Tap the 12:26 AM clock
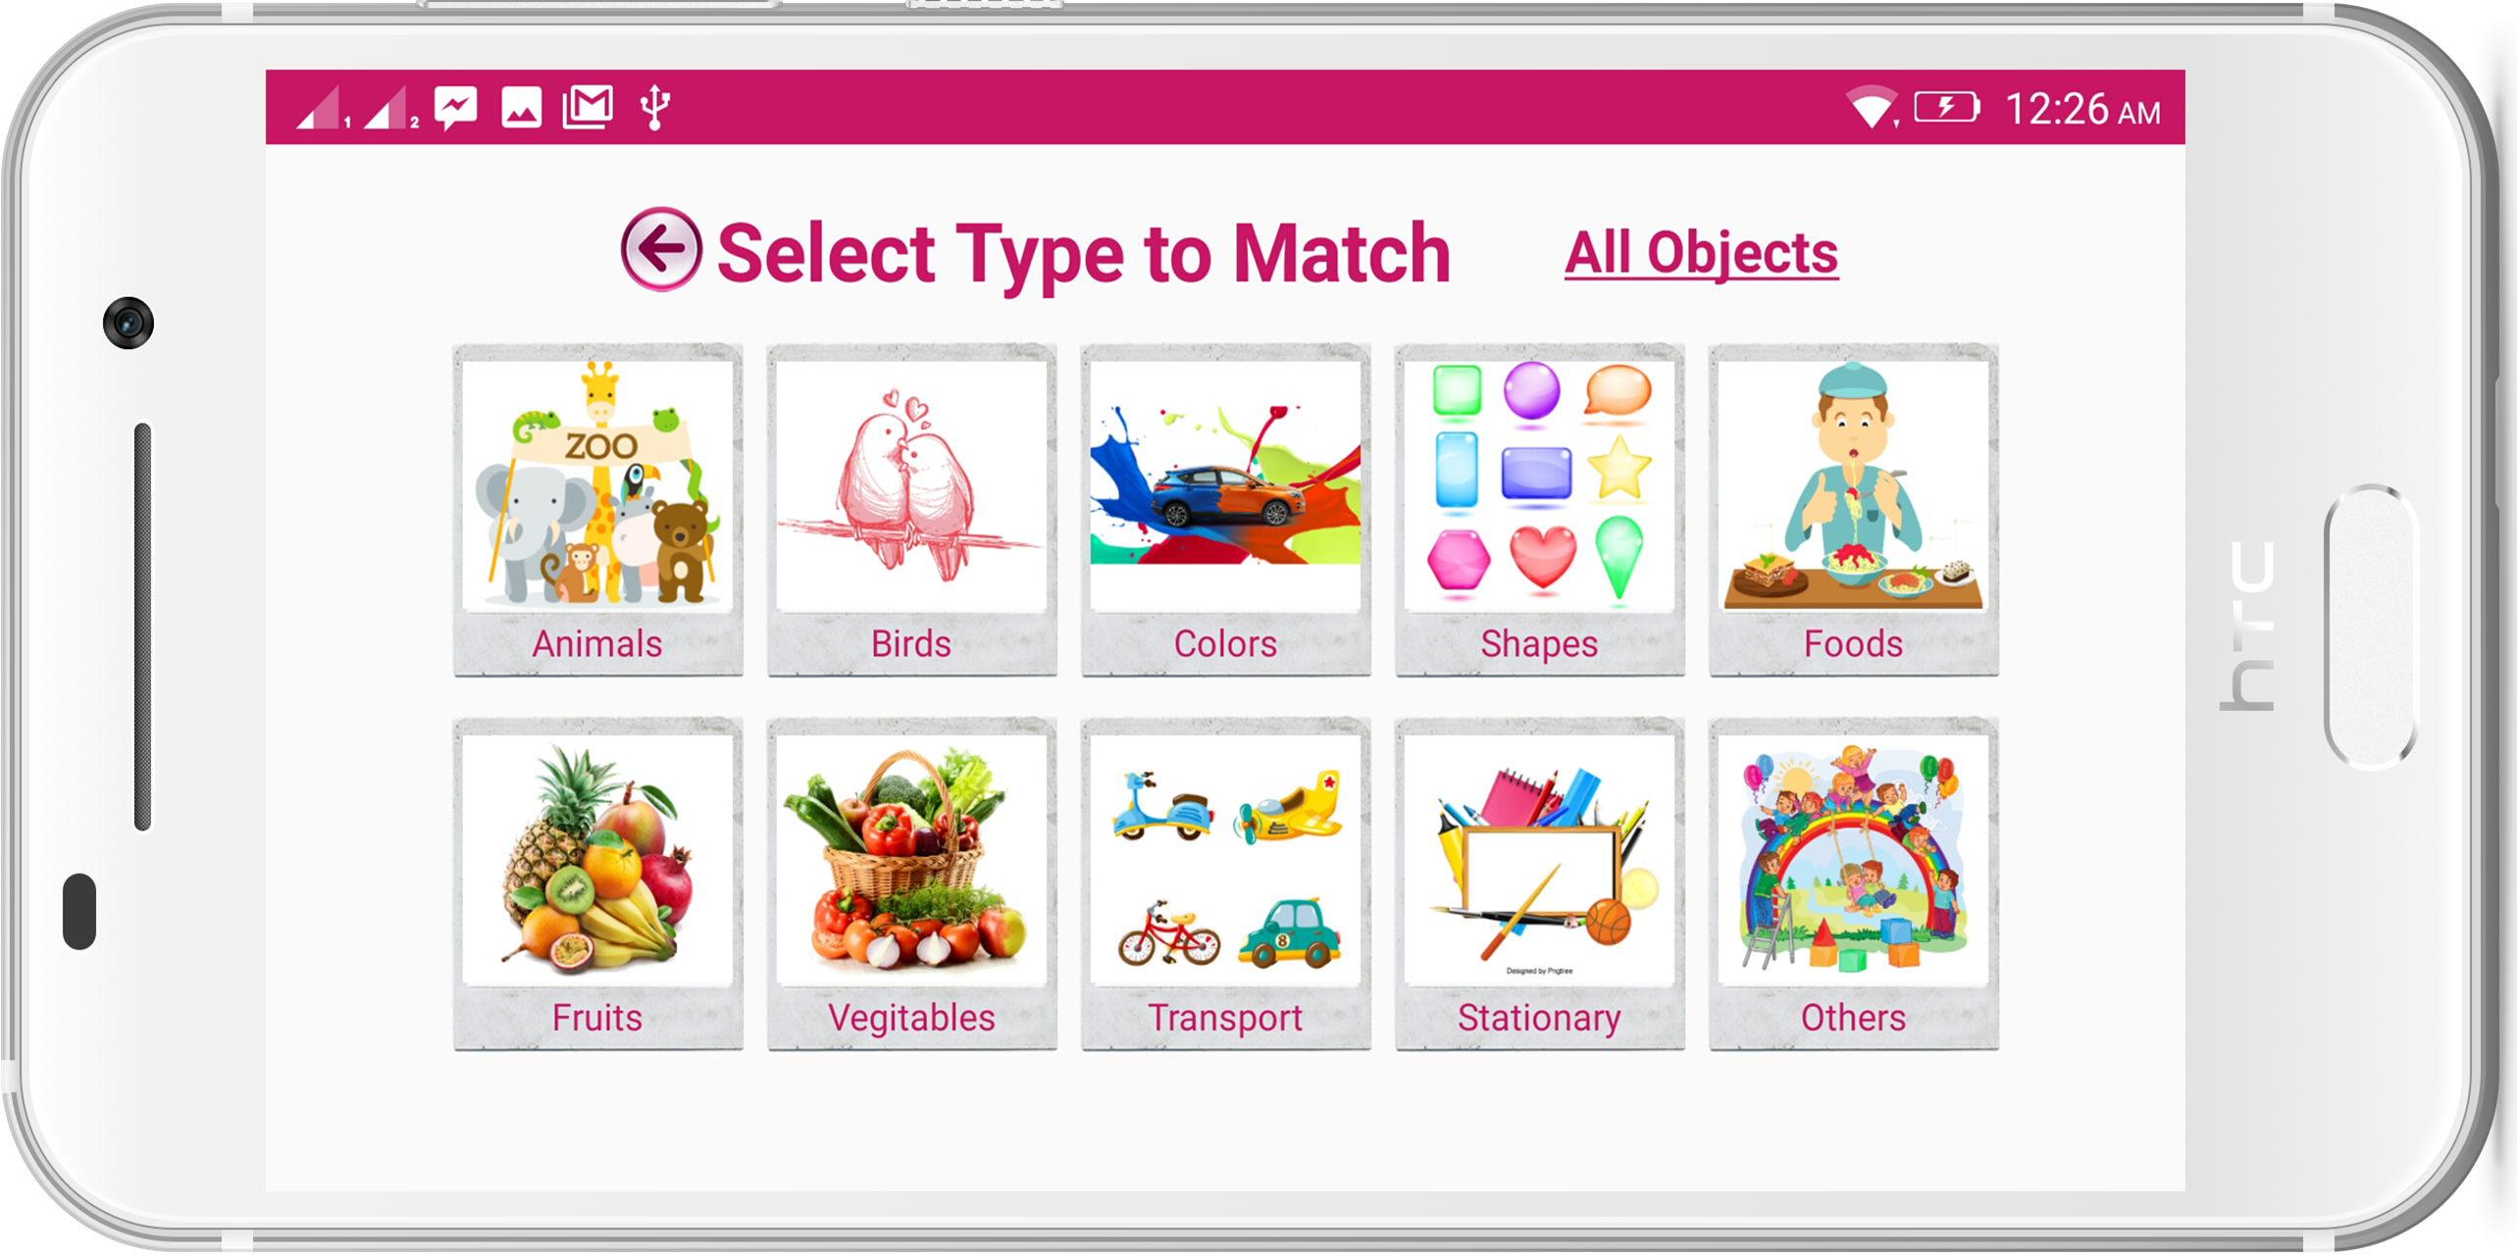Viewport: 2517px width, 1258px height. click(x=2081, y=109)
